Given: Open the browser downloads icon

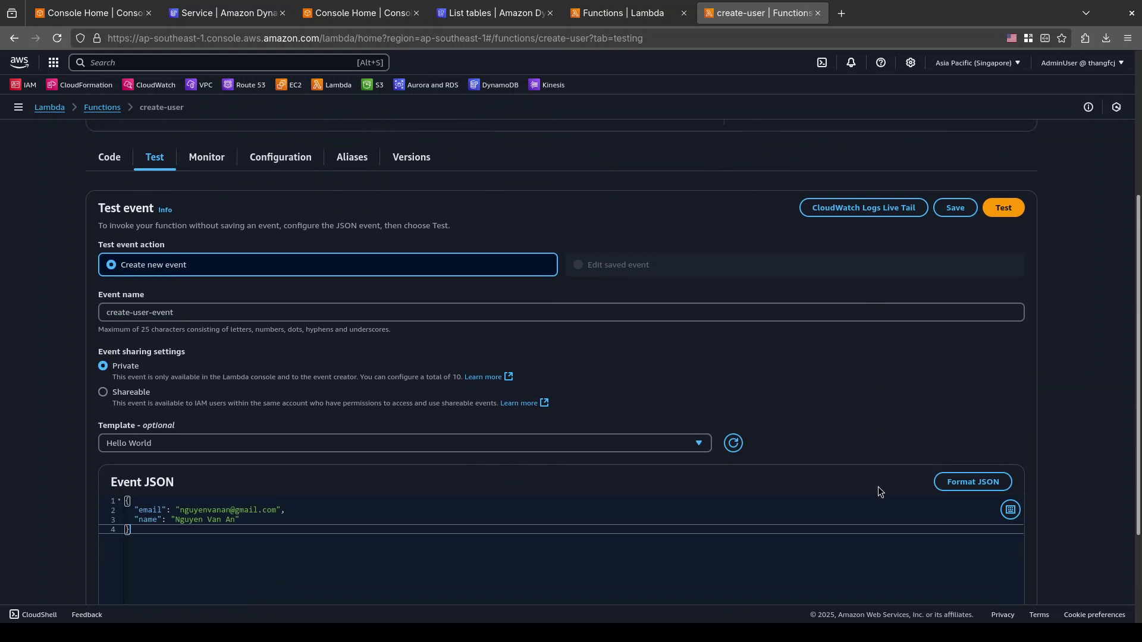Looking at the screenshot, I should pyautogui.click(x=1106, y=38).
